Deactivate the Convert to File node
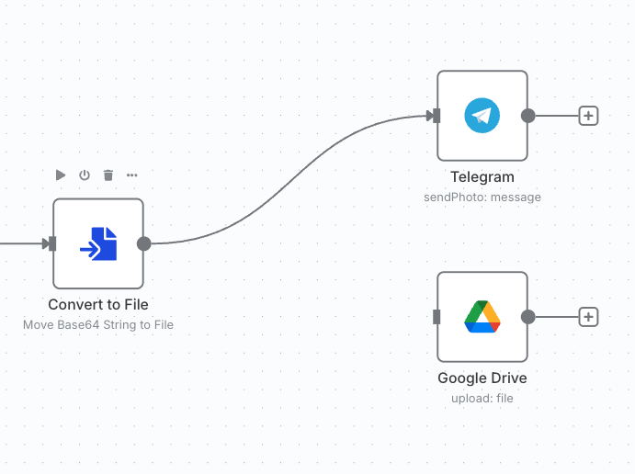 coord(85,175)
